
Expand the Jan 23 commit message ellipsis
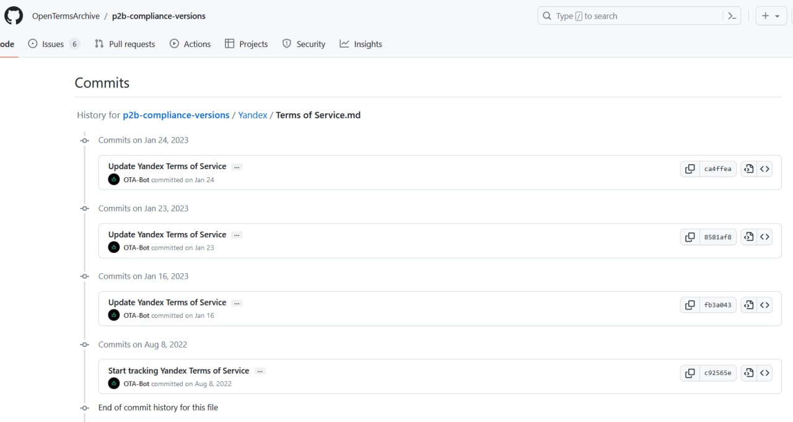coord(237,235)
